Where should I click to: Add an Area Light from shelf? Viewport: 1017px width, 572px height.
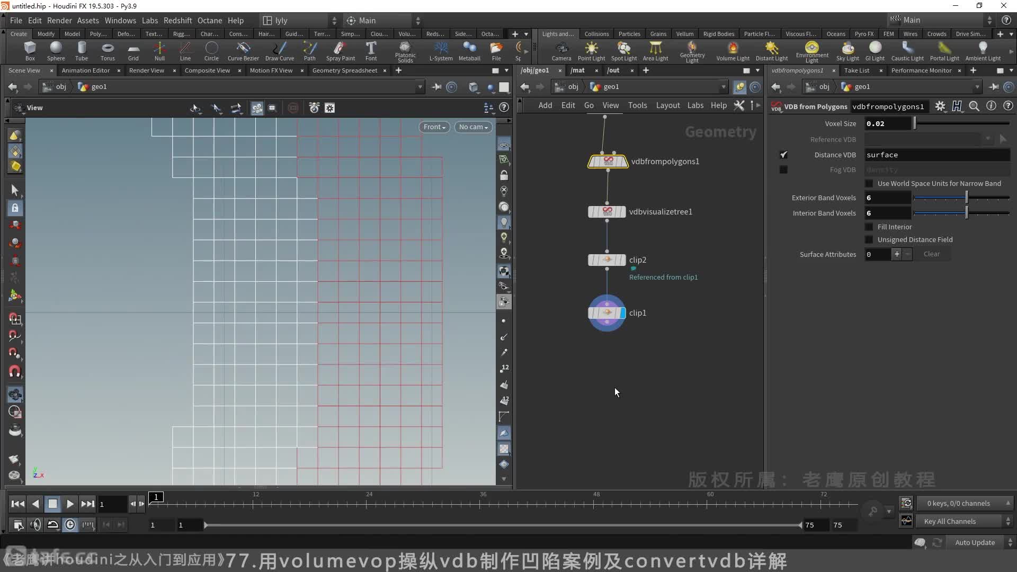(x=655, y=51)
